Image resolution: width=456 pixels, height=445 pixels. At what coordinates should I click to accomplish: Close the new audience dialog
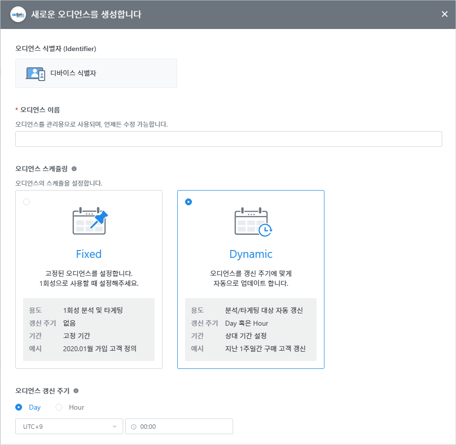click(444, 14)
